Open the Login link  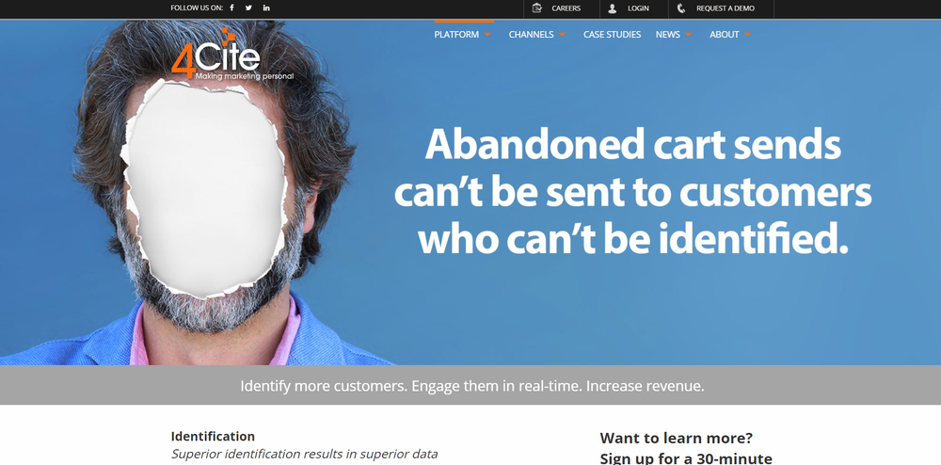pos(638,8)
